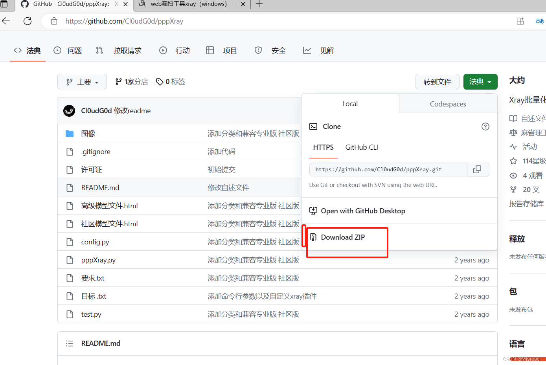Open the 安全 security tab
Screen dimensions: 546x365
pos(270,51)
